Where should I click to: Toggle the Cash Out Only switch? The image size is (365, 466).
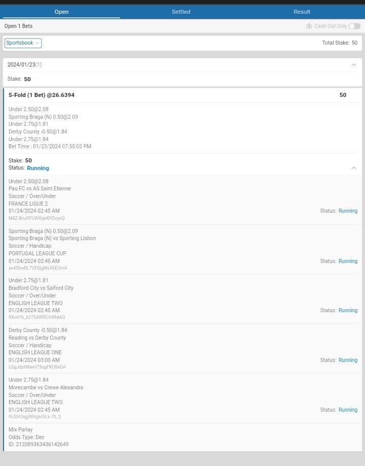click(x=354, y=26)
